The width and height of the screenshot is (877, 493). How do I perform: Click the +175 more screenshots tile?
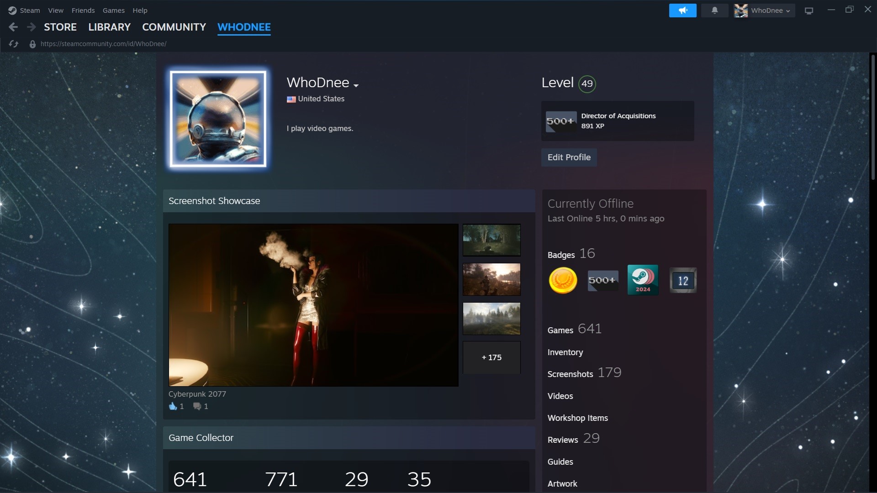[x=491, y=357]
